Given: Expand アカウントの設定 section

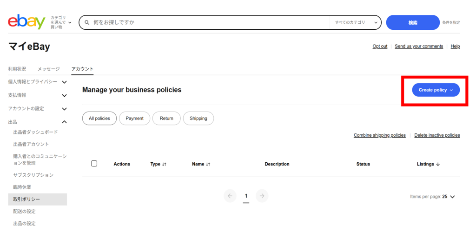Looking at the screenshot, I should coord(37,109).
